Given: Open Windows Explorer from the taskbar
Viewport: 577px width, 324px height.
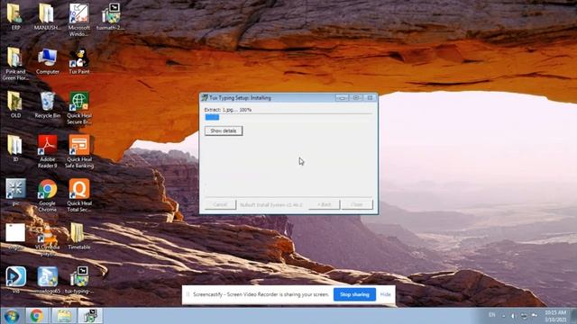Looking at the screenshot, I should (x=64, y=316).
